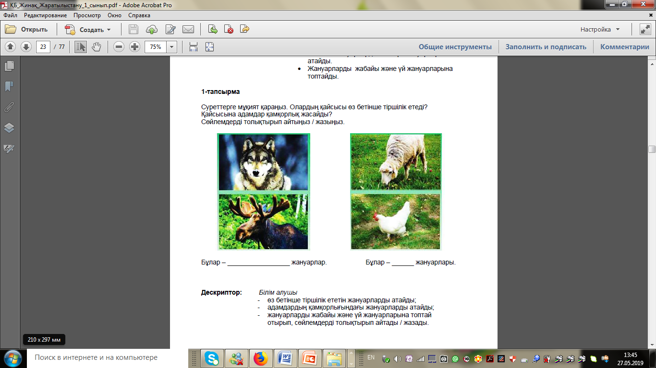
Task: Click the Дескриптор label
Action: (221, 292)
